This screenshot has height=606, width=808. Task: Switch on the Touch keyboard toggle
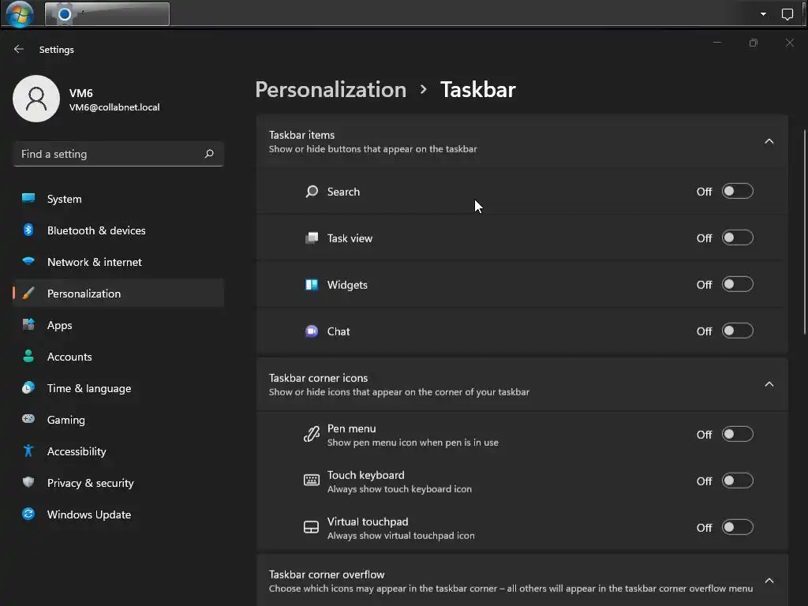[x=737, y=481]
